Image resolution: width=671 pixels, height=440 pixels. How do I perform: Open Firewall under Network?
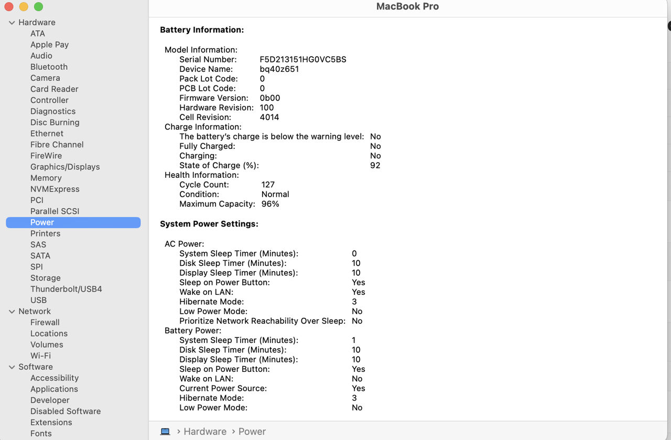point(45,323)
